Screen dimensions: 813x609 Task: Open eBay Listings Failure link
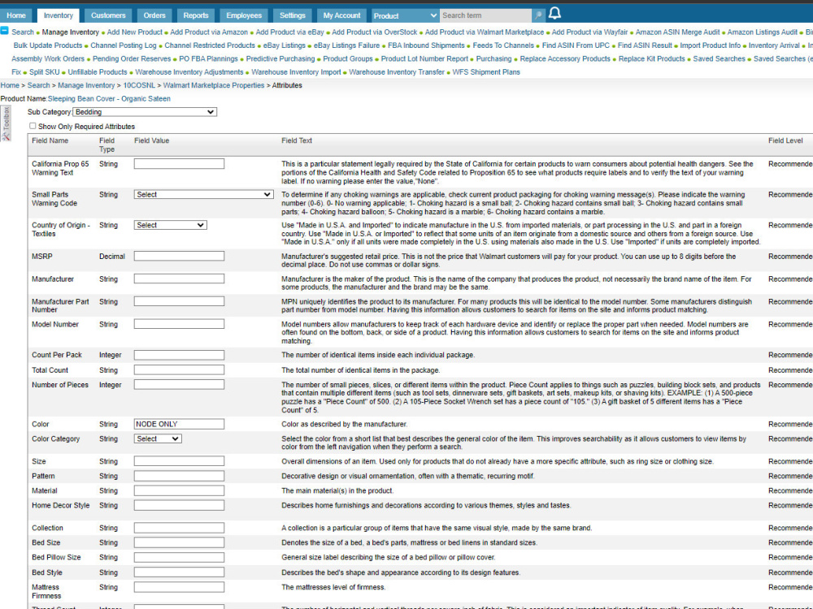pos(346,45)
